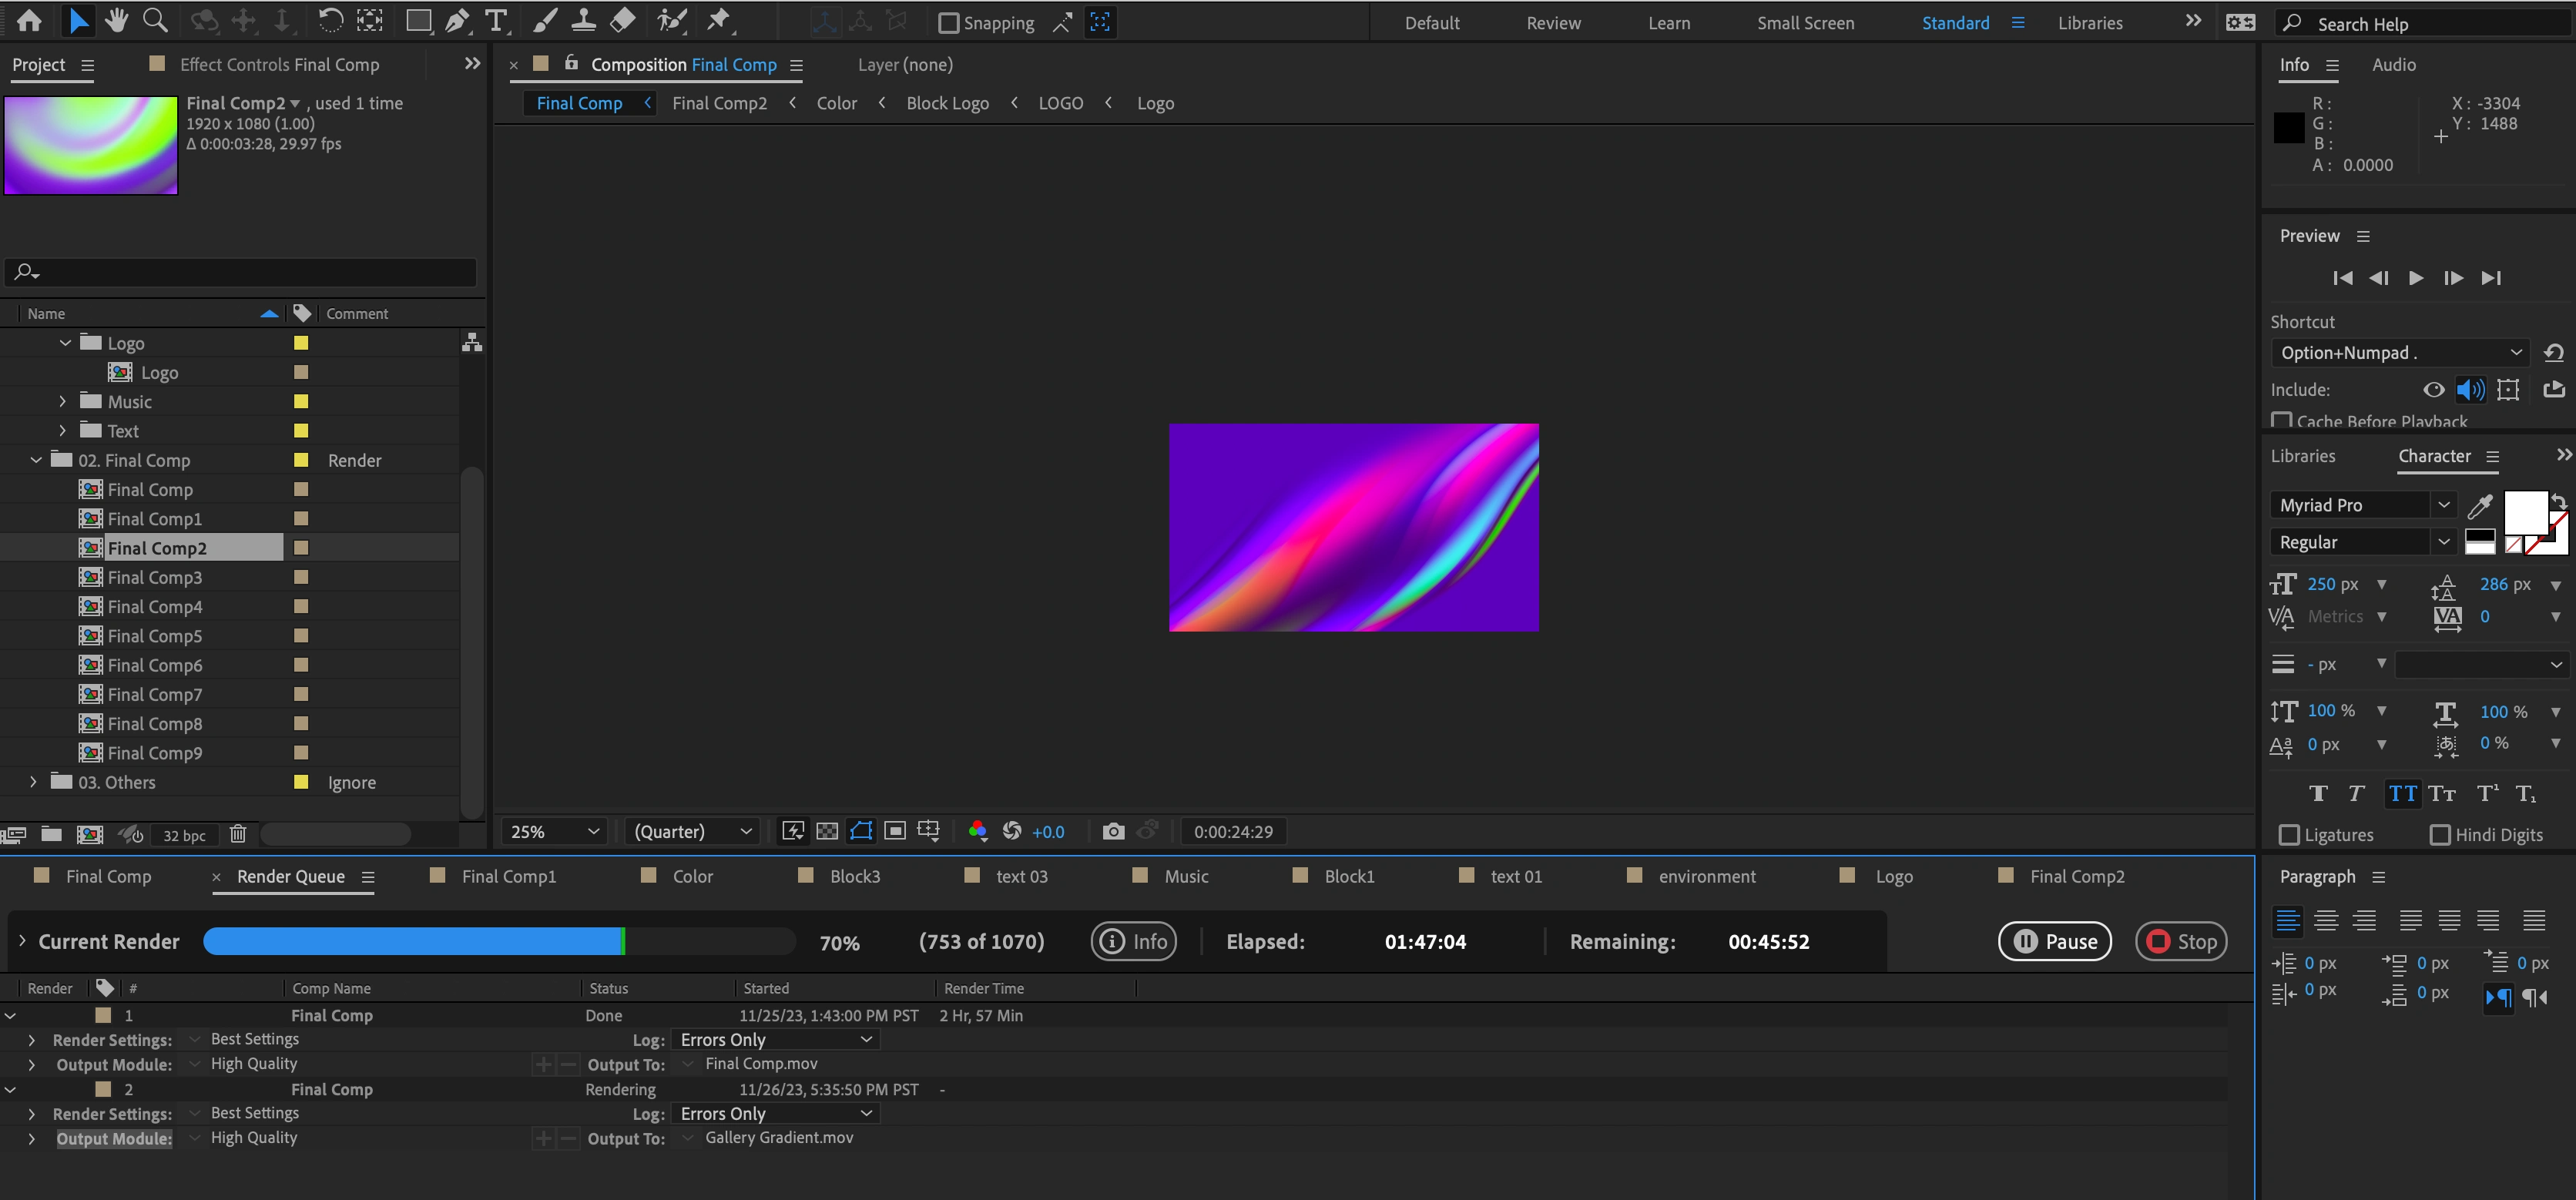
Task: Click the Info button next to render progress
Action: (1133, 941)
